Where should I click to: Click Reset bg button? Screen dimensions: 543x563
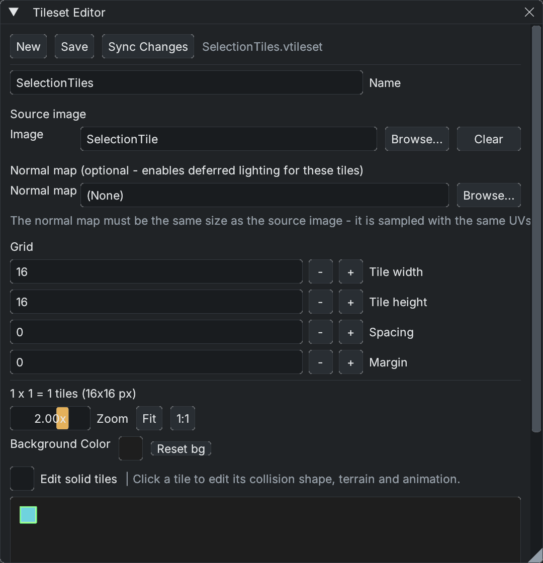click(x=180, y=448)
